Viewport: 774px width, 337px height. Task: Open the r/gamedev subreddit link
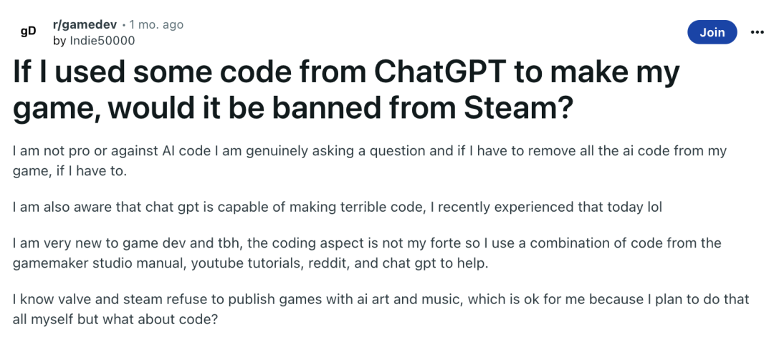85,24
